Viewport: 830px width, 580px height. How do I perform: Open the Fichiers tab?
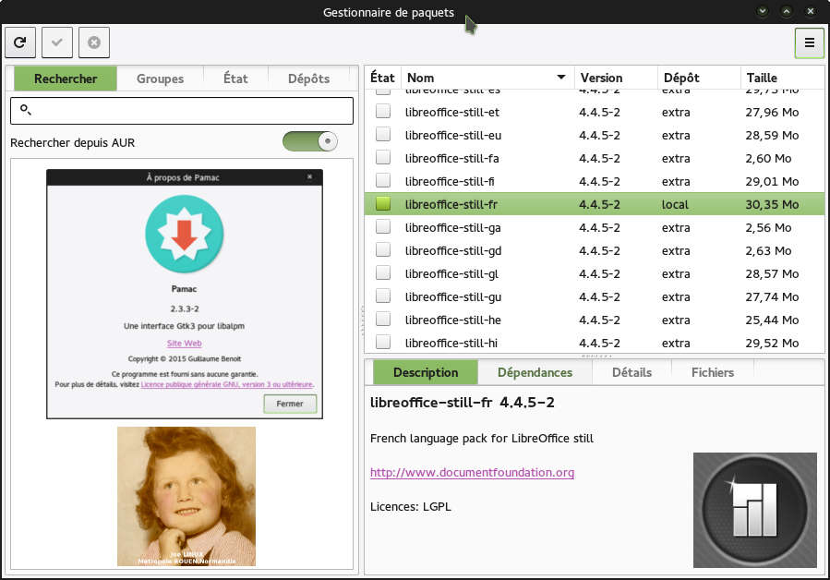(x=713, y=372)
